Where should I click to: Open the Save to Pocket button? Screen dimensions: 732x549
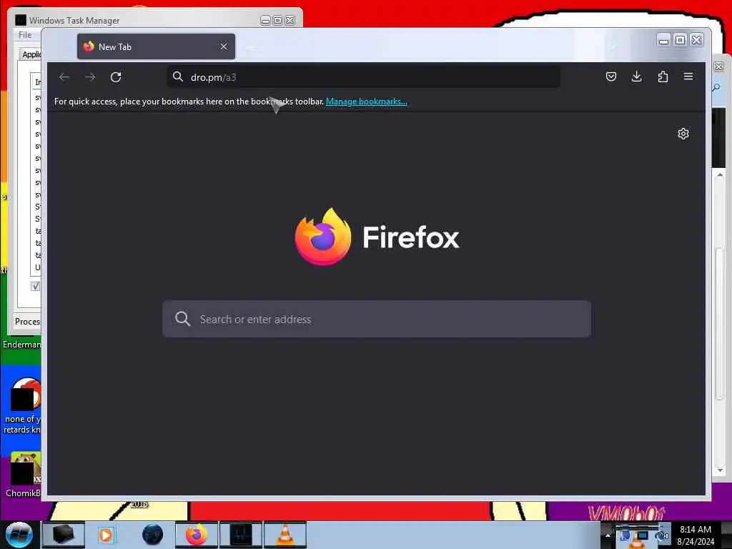pyautogui.click(x=610, y=76)
